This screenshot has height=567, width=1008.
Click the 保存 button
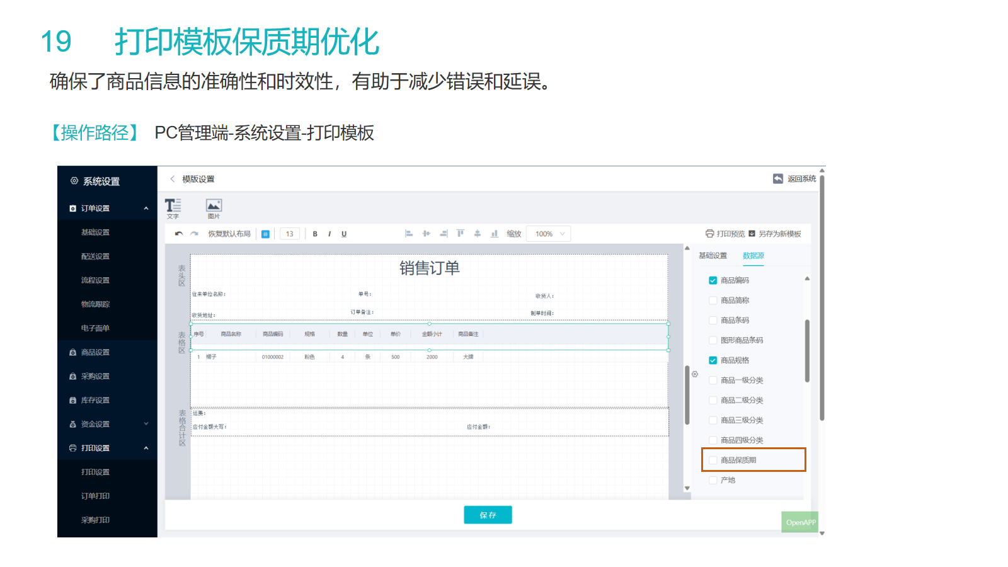click(488, 515)
